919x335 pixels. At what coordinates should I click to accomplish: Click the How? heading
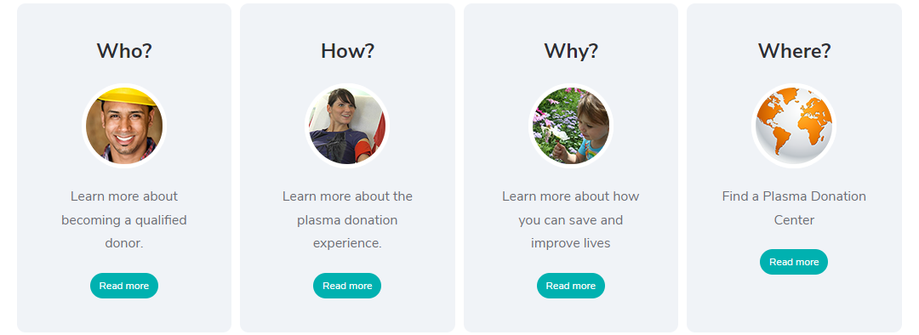click(x=347, y=51)
